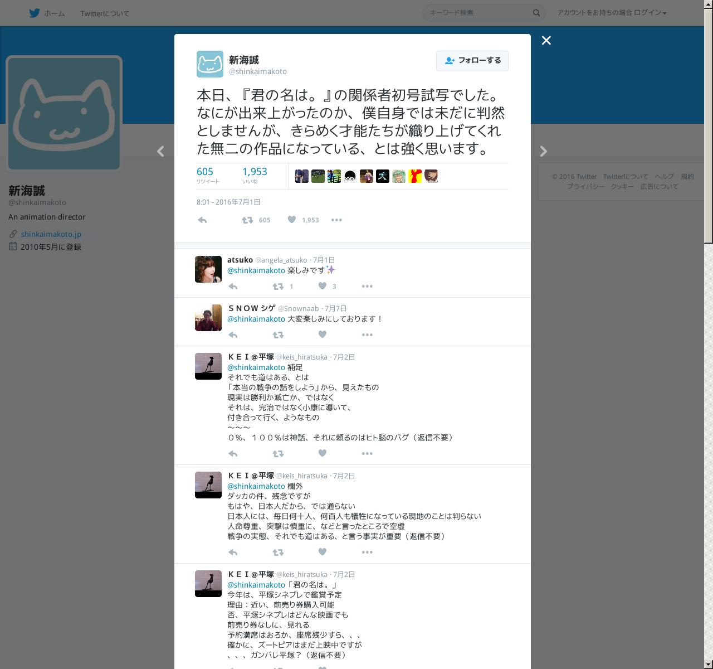
Task: Open more options on ＳＮＯＷ シゲ tweet
Action: tap(367, 335)
